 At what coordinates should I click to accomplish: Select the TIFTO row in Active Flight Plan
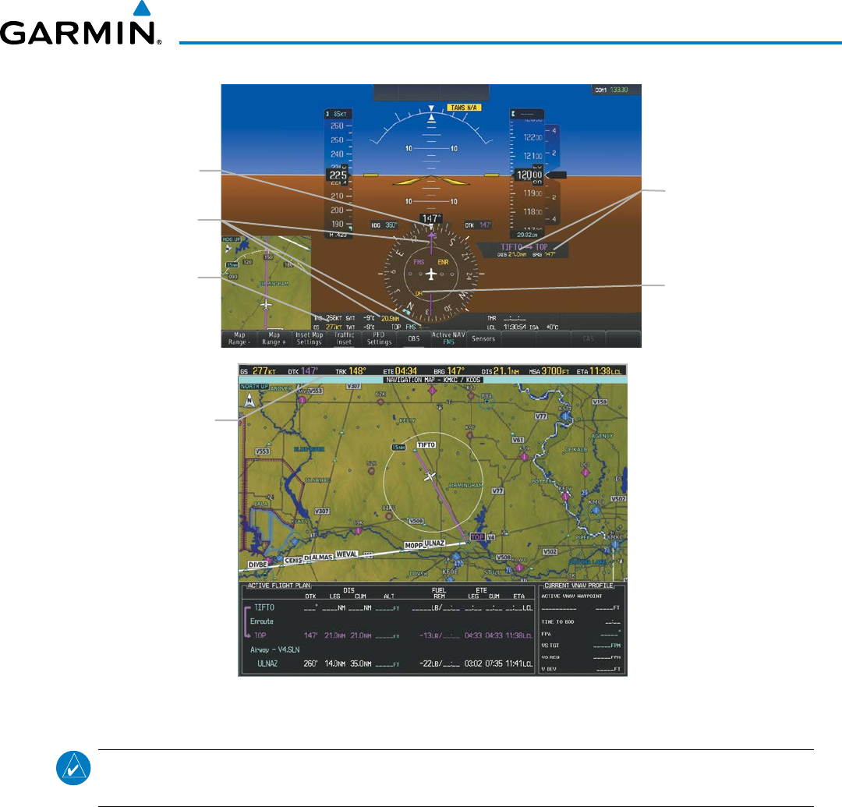pos(389,607)
